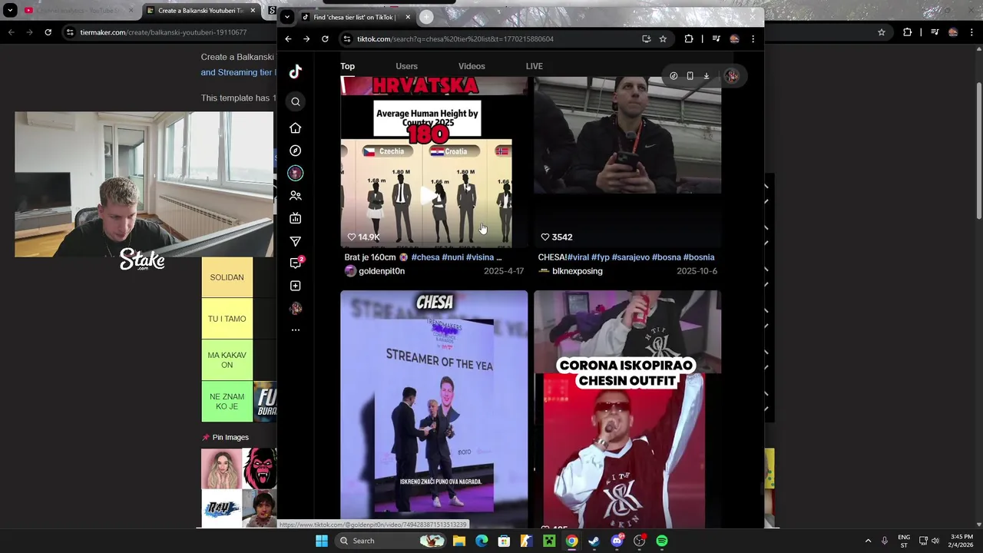Bookmark the tiermaker page with star icon
The width and height of the screenshot is (983, 553).
click(x=882, y=32)
